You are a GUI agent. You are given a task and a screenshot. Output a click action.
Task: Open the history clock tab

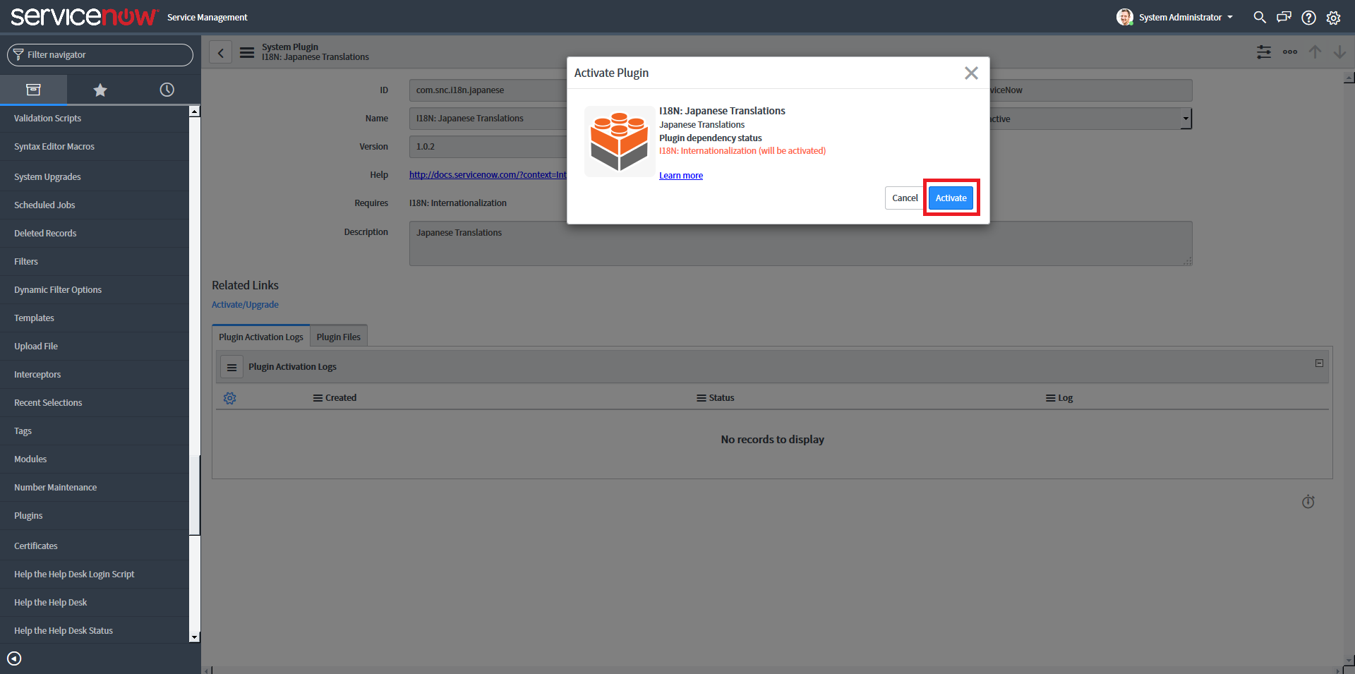(167, 90)
